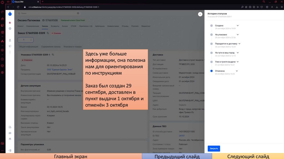284x159 pixels.
Task: Click delivery ID value 14315903211000
Action: [x=187, y=132]
